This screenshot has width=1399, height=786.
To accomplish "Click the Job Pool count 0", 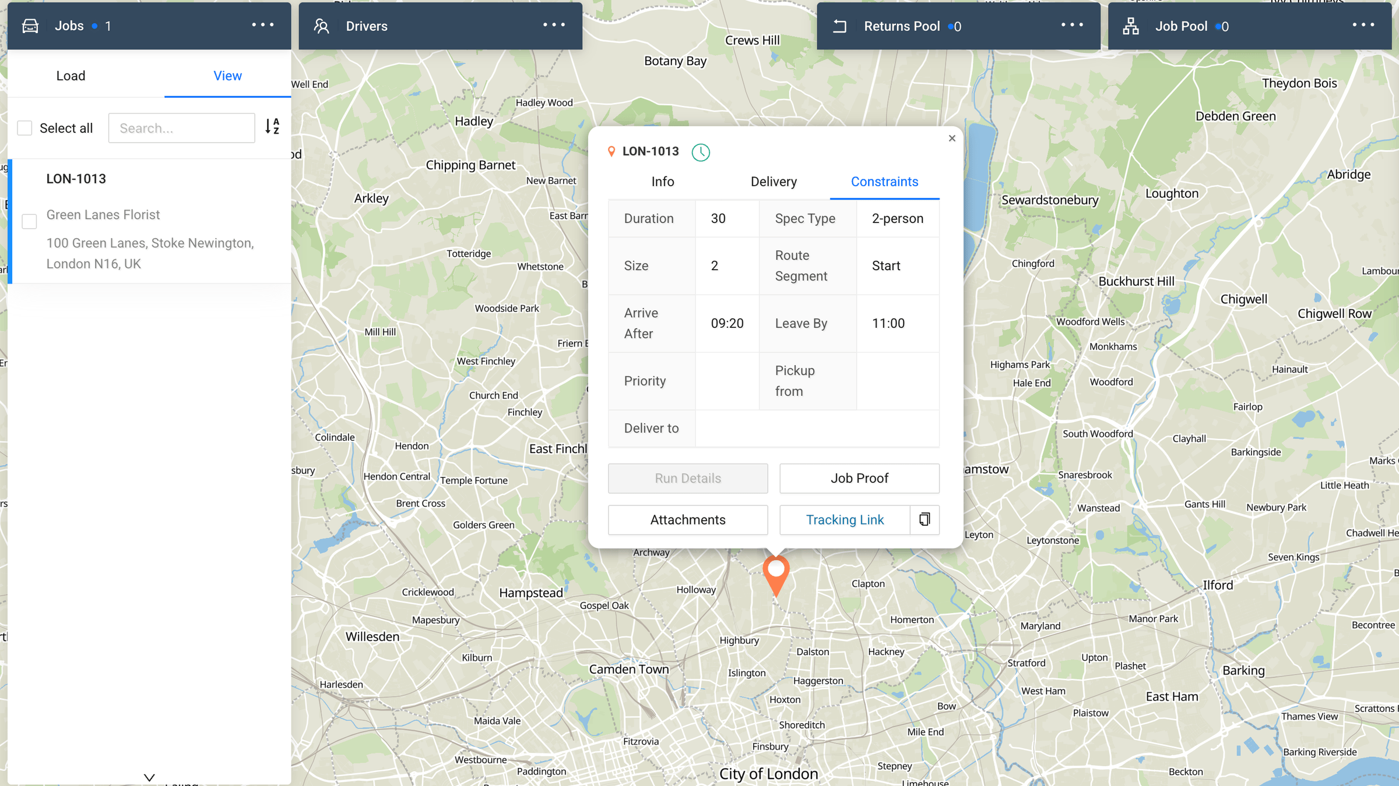I will (1225, 27).
